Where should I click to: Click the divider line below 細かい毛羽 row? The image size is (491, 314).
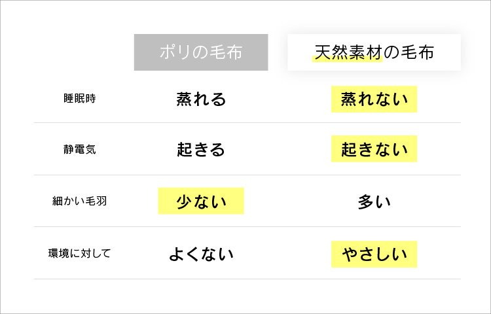coord(247,227)
